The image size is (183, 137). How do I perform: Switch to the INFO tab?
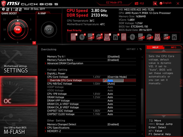pos(173,47)
